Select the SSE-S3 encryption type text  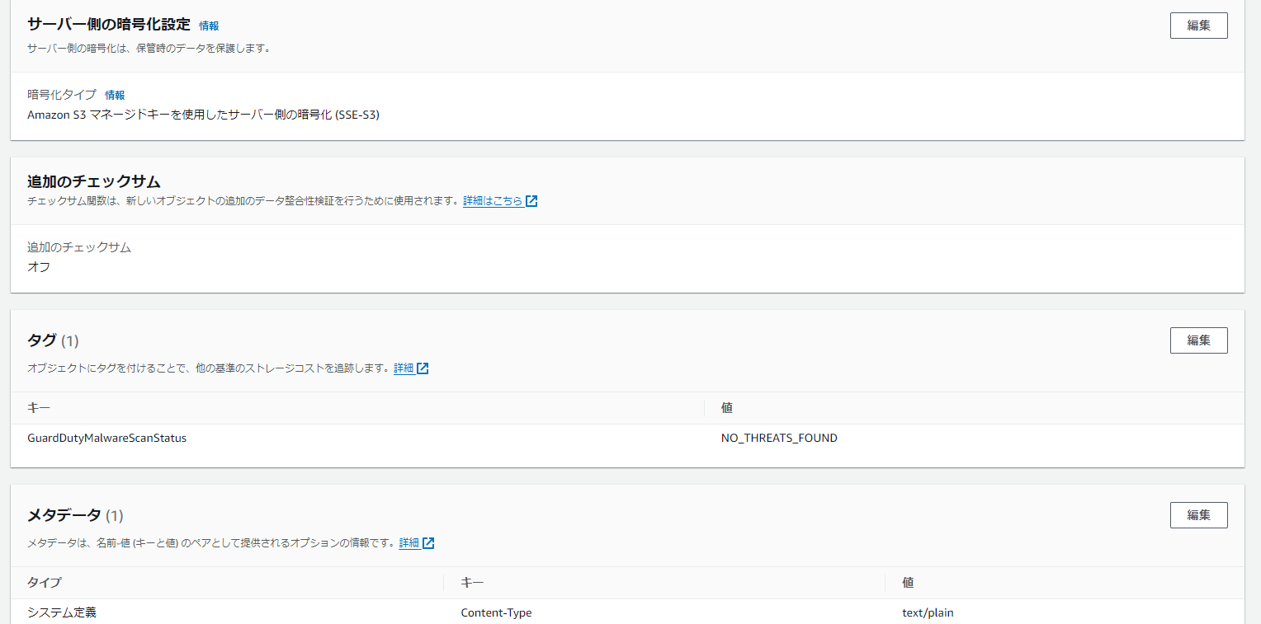point(203,115)
